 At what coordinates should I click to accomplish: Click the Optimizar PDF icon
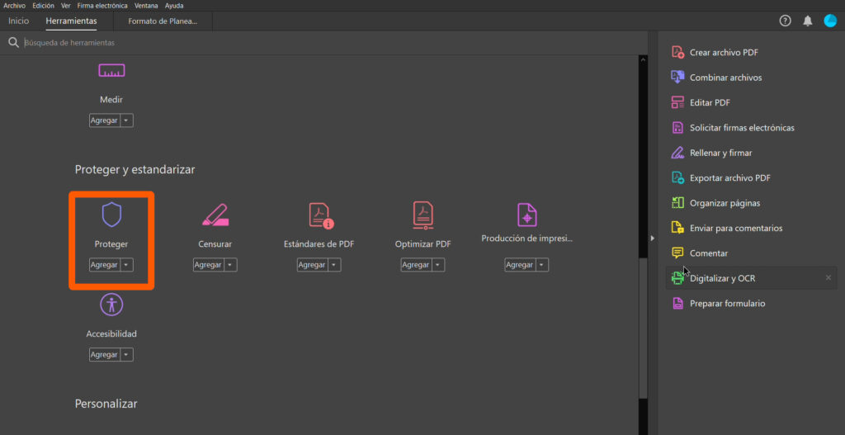[422, 215]
